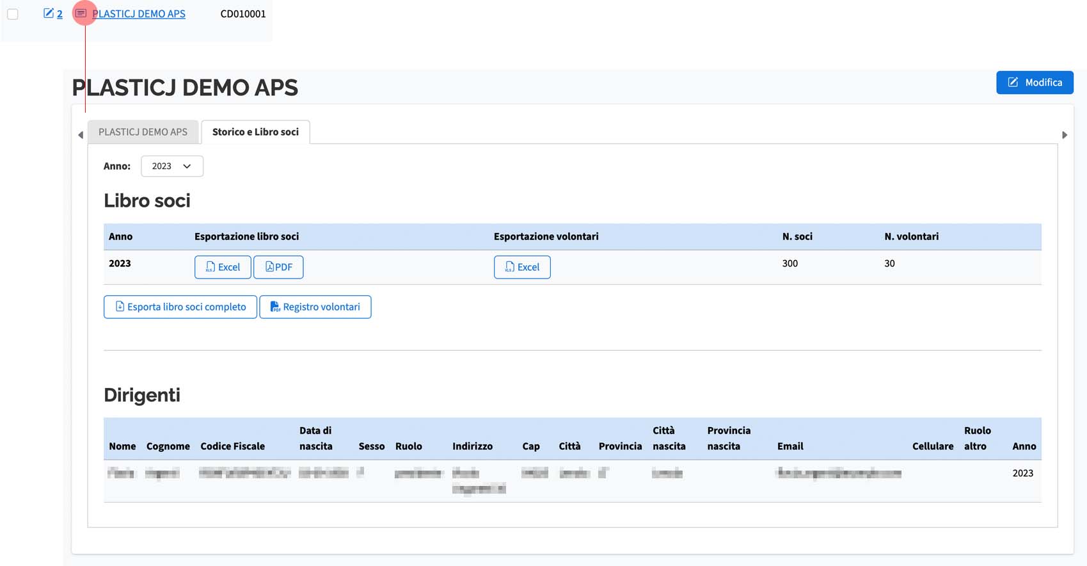Click the Cellulare column header
The image size is (1087, 566).
pos(933,446)
